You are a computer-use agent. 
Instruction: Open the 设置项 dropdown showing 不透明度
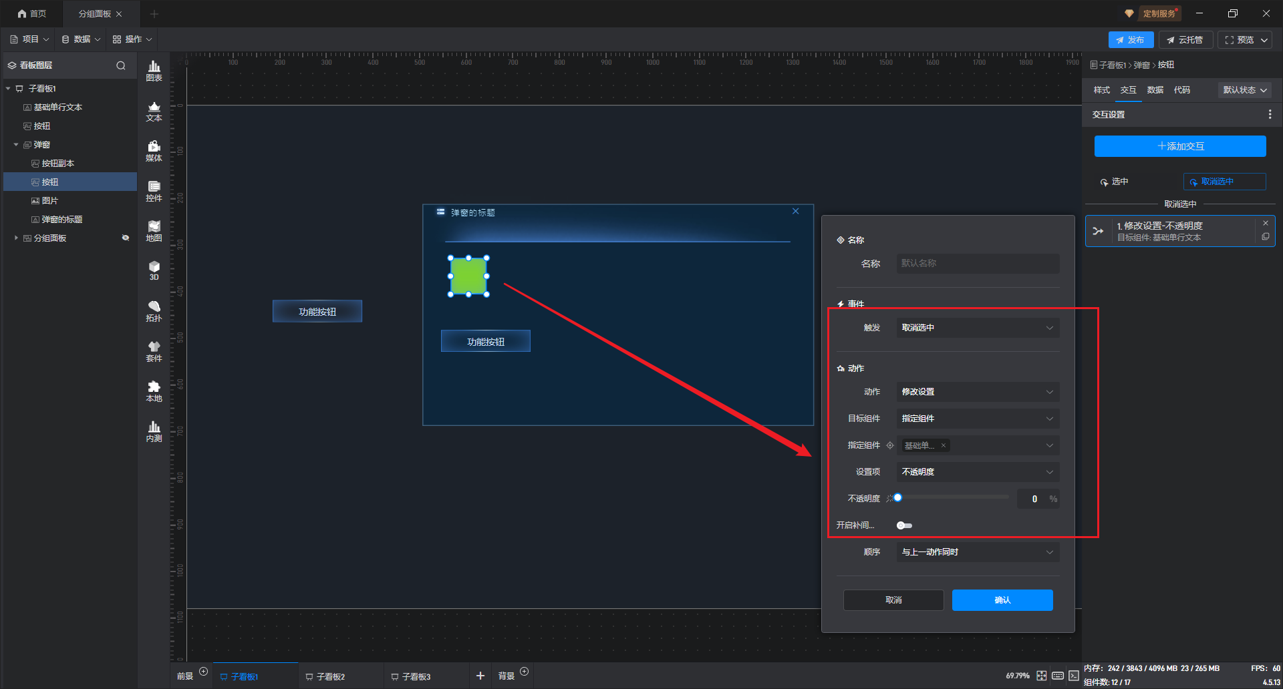tap(977, 472)
